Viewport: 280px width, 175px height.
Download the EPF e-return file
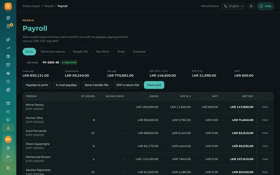pos(128,85)
